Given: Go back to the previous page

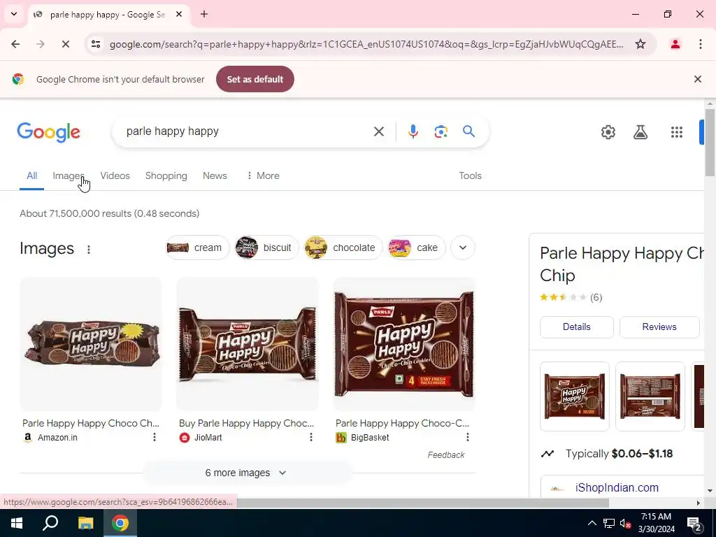Looking at the screenshot, I should (x=15, y=44).
